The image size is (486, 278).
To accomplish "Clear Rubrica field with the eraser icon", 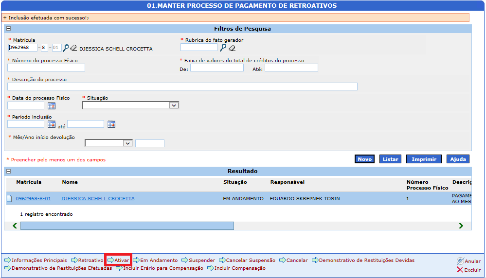I will pyautogui.click(x=232, y=48).
